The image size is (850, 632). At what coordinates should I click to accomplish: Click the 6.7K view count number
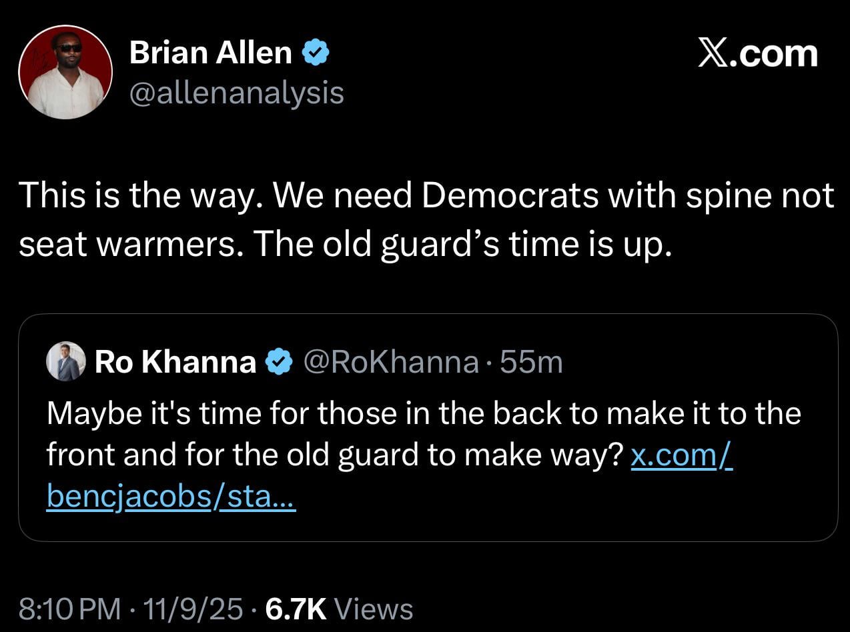click(296, 609)
